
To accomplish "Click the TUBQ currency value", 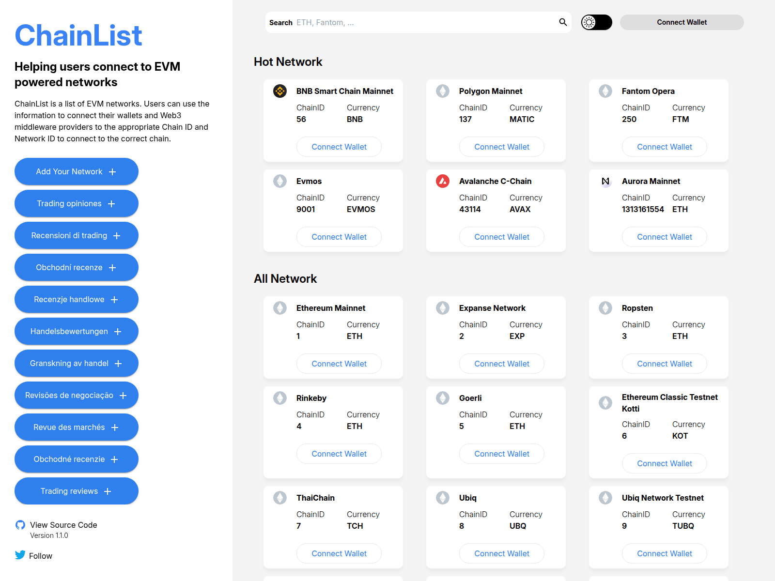I will 683,526.
